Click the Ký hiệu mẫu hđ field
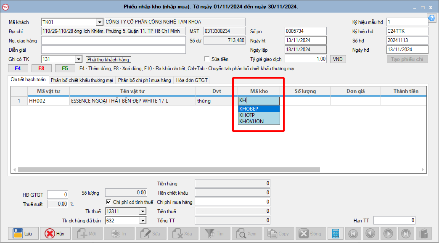The height and width of the screenshot is (243, 439). 407,22
